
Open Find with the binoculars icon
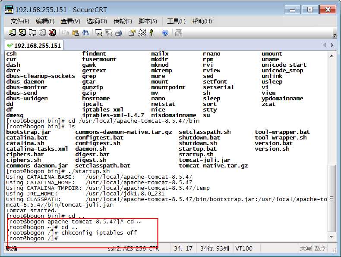85,33
